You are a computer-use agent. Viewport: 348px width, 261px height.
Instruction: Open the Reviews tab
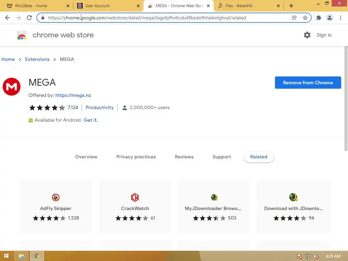pyautogui.click(x=184, y=157)
